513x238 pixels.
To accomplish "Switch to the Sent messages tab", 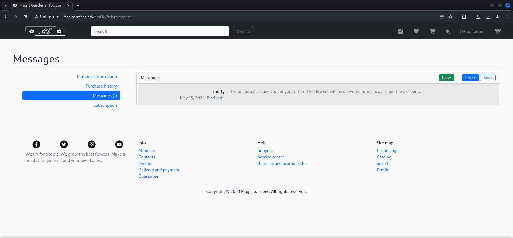I will click(x=488, y=78).
